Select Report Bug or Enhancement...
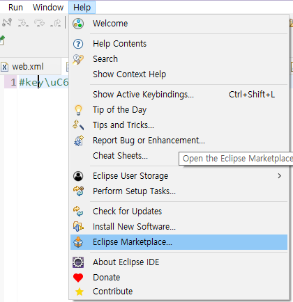The width and height of the screenshot is (293, 302). pyautogui.click(x=179, y=141)
